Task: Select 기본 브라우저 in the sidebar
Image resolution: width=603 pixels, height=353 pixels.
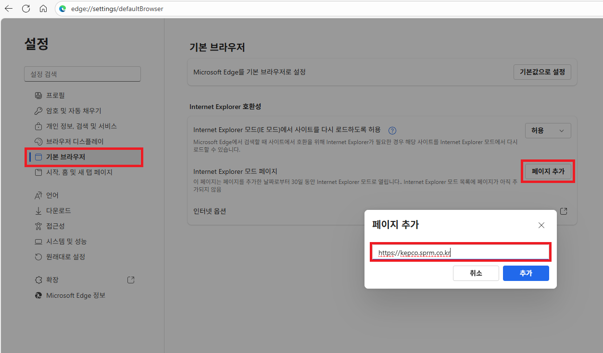Action: click(65, 157)
